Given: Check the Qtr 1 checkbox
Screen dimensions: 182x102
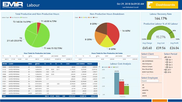Looking at the screenshot, I should click(x=167, y=60).
